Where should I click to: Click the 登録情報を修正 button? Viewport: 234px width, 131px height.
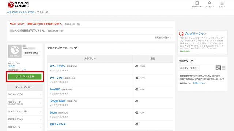point(31,53)
